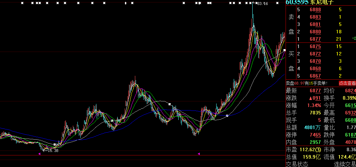
Task: Click the 83.16 high price label
Action: [x=262, y=4]
